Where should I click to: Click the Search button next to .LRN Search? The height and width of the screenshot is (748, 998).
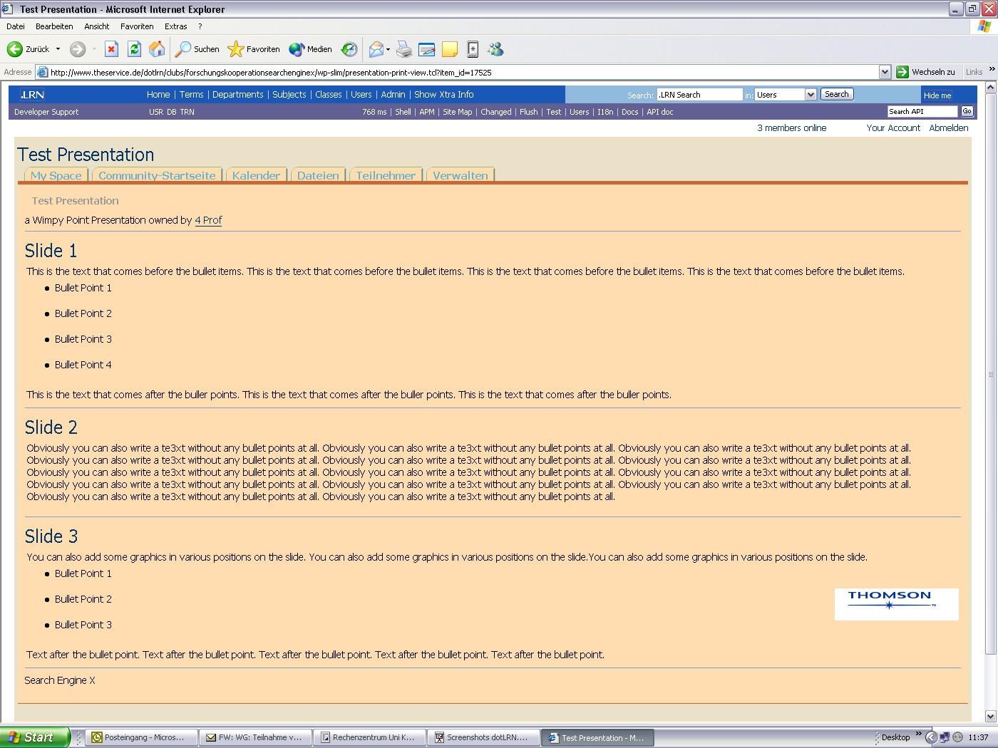[x=836, y=93]
